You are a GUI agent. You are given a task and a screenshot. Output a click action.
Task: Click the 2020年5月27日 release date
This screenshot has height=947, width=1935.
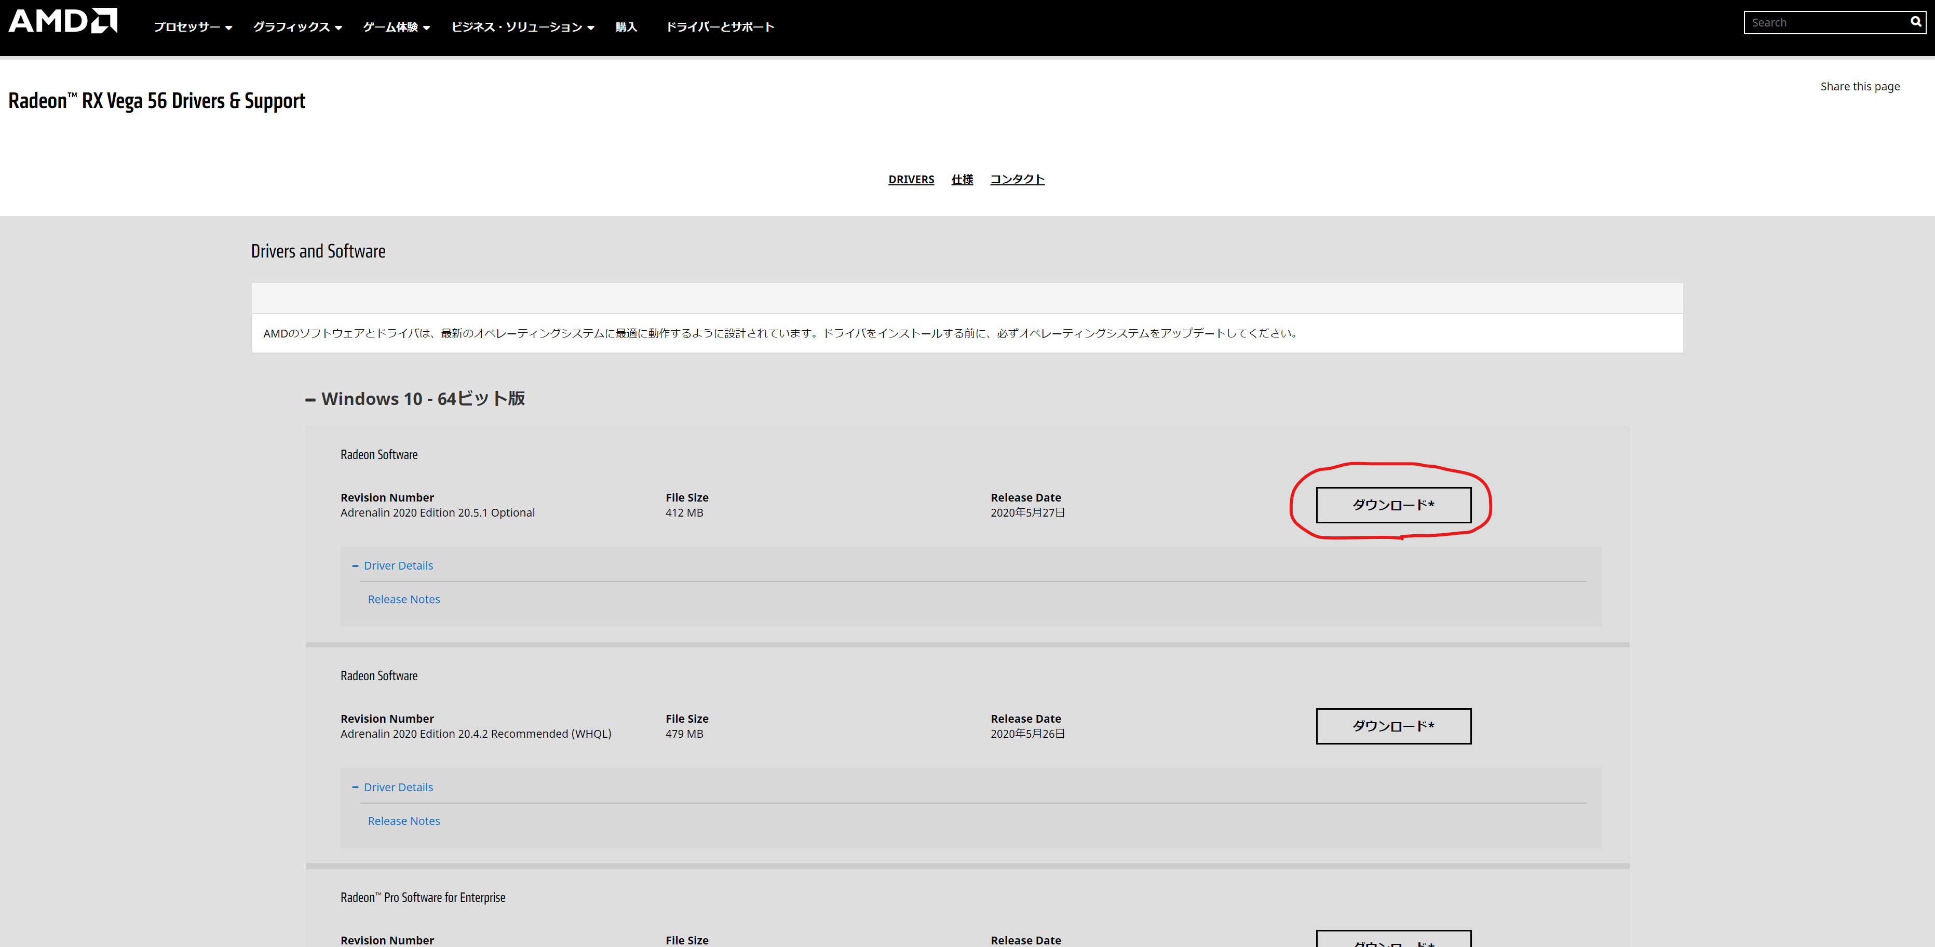1027,513
